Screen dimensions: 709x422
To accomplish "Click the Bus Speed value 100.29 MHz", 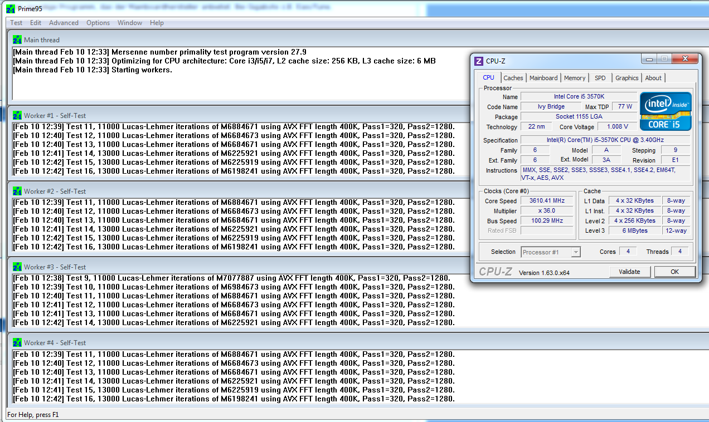I will 547,221.
